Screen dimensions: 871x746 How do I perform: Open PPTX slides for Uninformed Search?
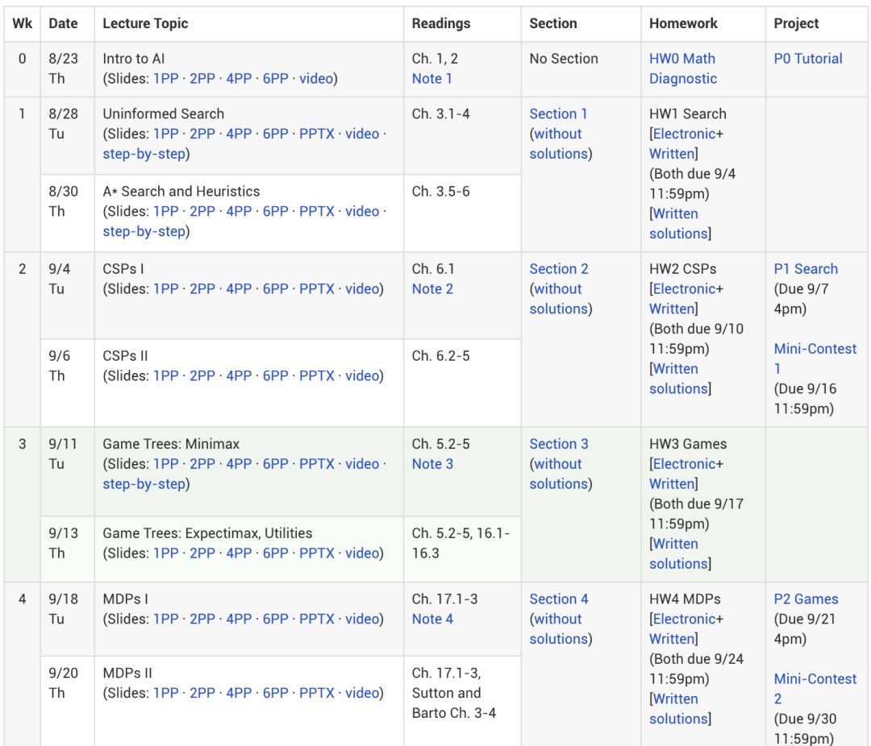point(317,134)
